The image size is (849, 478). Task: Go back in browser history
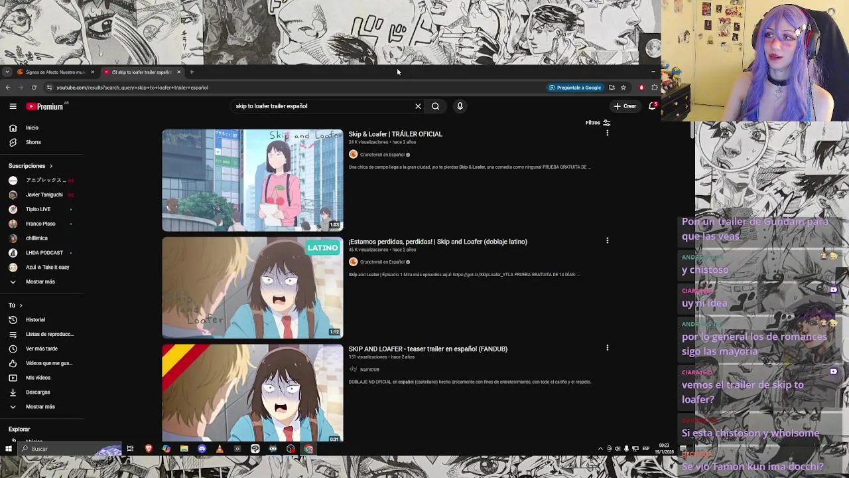pyautogui.click(x=7, y=88)
